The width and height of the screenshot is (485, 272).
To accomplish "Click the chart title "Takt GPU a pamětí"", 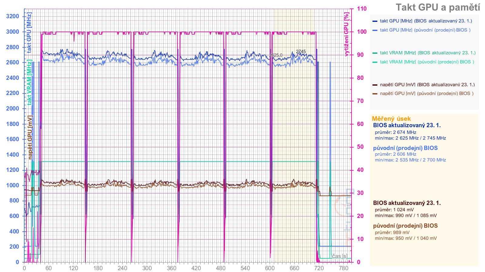I will [x=438, y=7].
